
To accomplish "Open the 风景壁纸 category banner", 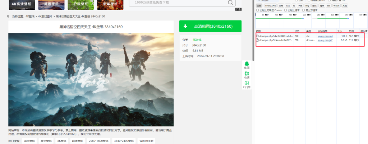I will (x=51, y=5).
